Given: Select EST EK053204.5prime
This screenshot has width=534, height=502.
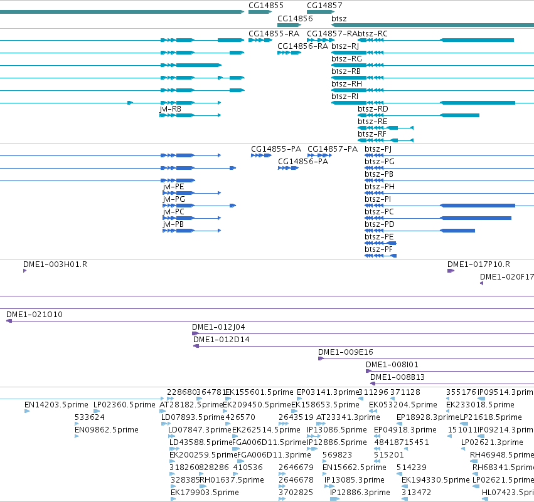Looking at the screenshot, I should pos(373,411).
